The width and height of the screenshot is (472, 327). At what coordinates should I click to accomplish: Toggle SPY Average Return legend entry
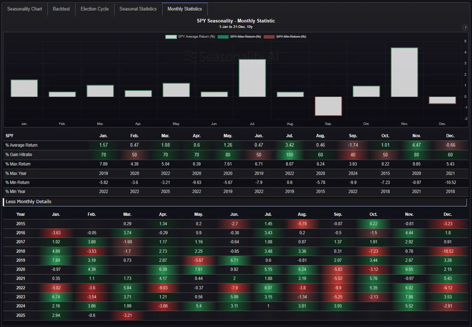point(190,37)
